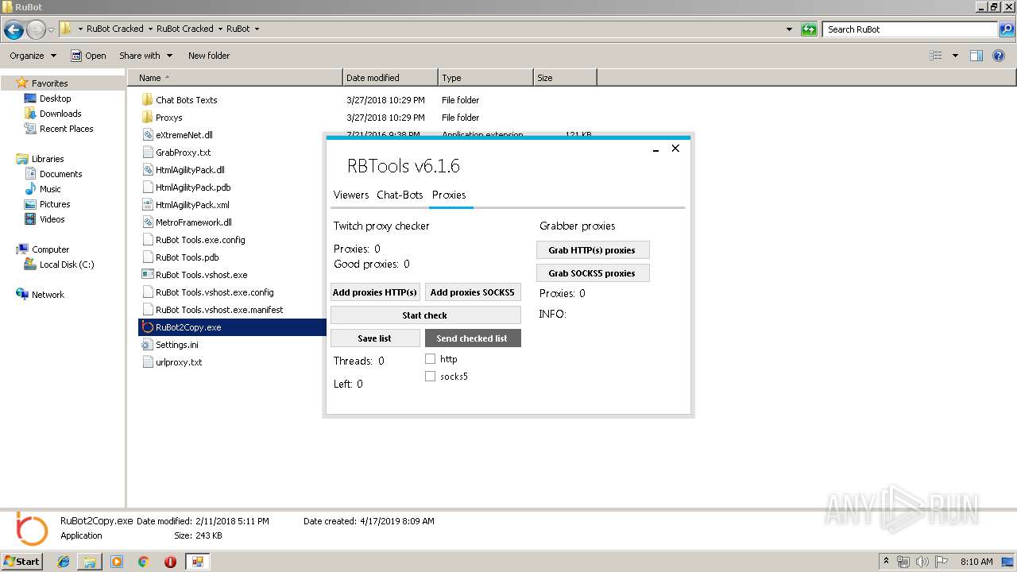The height and width of the screenshot is (572, 1017).
Task: Change the view icon in Explorer
Action: pos(936,56)
